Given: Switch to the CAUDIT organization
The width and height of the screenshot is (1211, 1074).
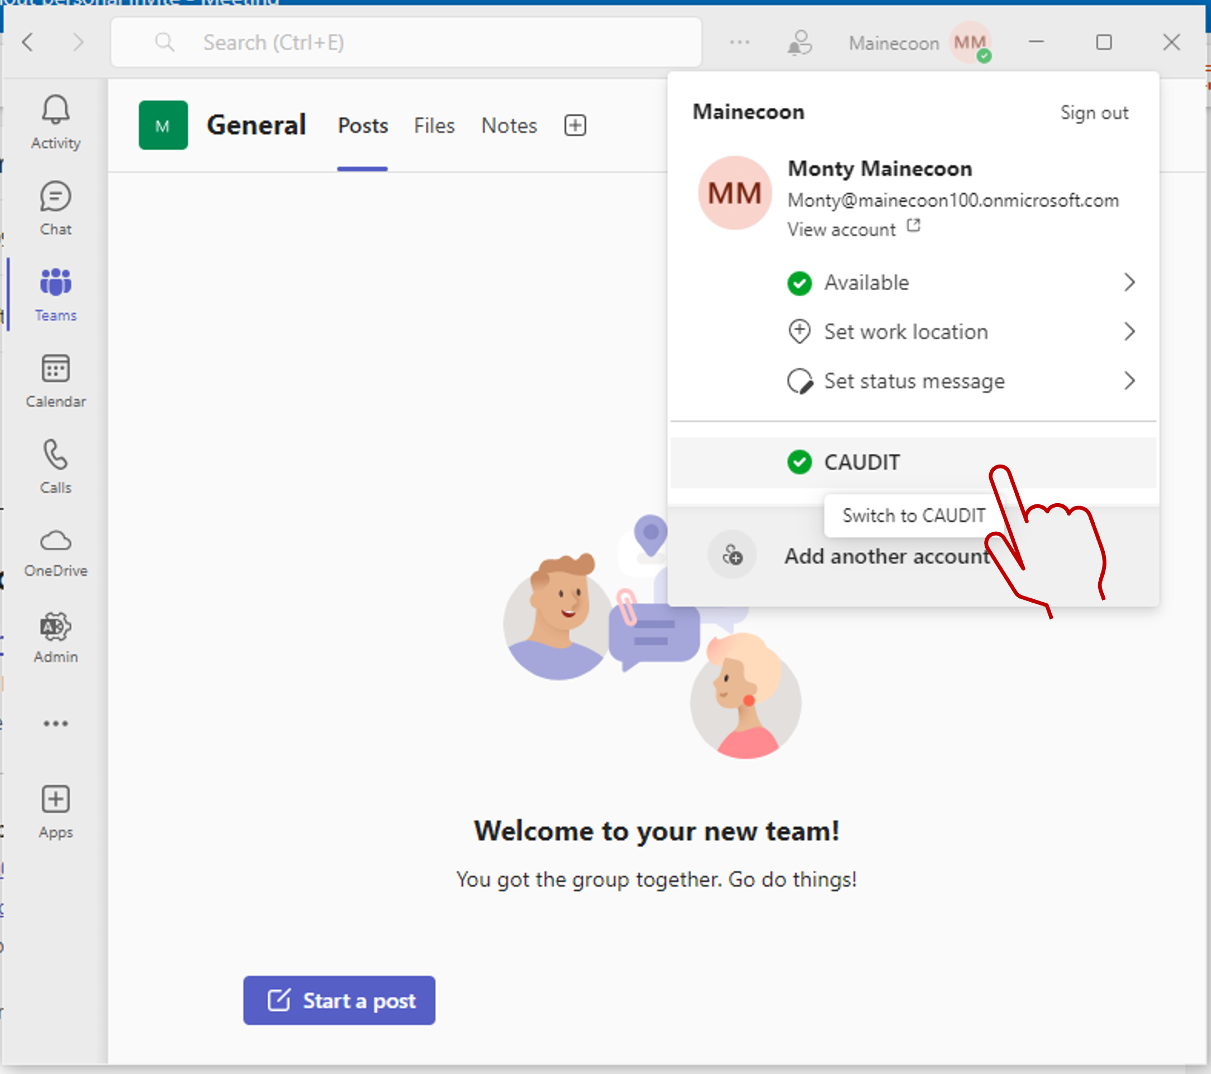Looking at the screenshot, I should tap(913, 462).
